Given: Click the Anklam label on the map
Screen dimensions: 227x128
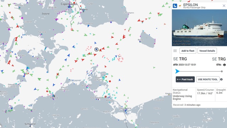Looking at the screenshot, I should (107, 112).
